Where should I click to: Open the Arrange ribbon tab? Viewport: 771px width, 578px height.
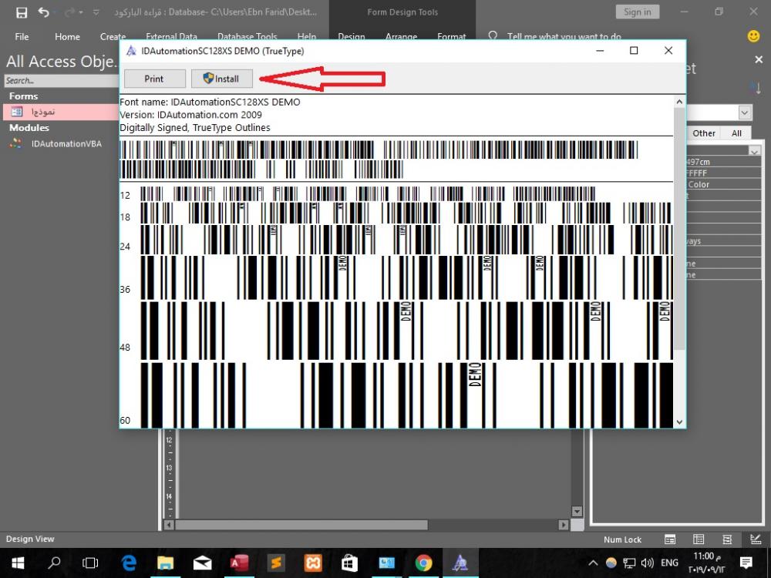401,37
